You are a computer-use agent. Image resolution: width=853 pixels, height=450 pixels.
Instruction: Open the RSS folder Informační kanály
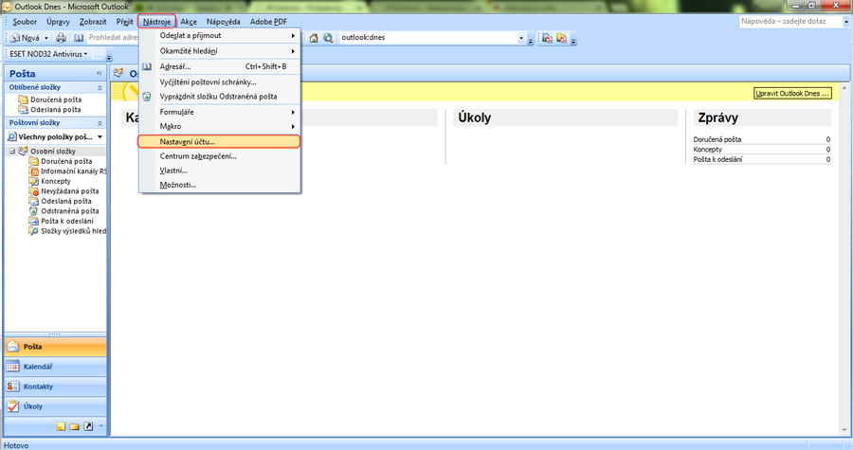(72, 171)
